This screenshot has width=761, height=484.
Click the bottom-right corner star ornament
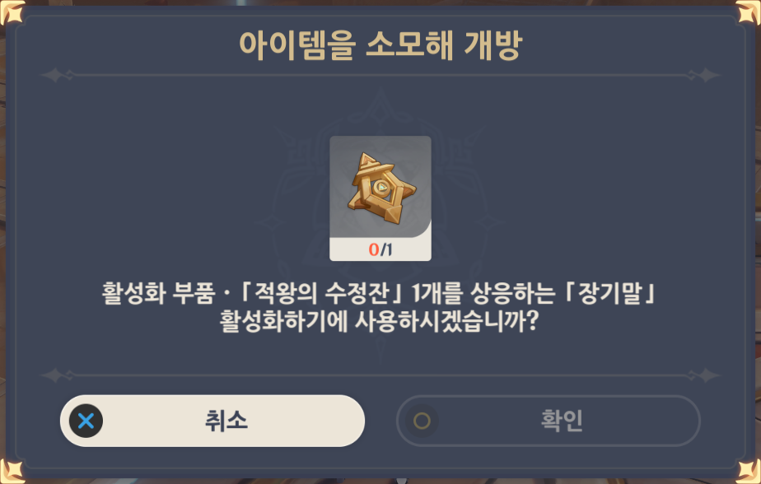coord(749,472)
